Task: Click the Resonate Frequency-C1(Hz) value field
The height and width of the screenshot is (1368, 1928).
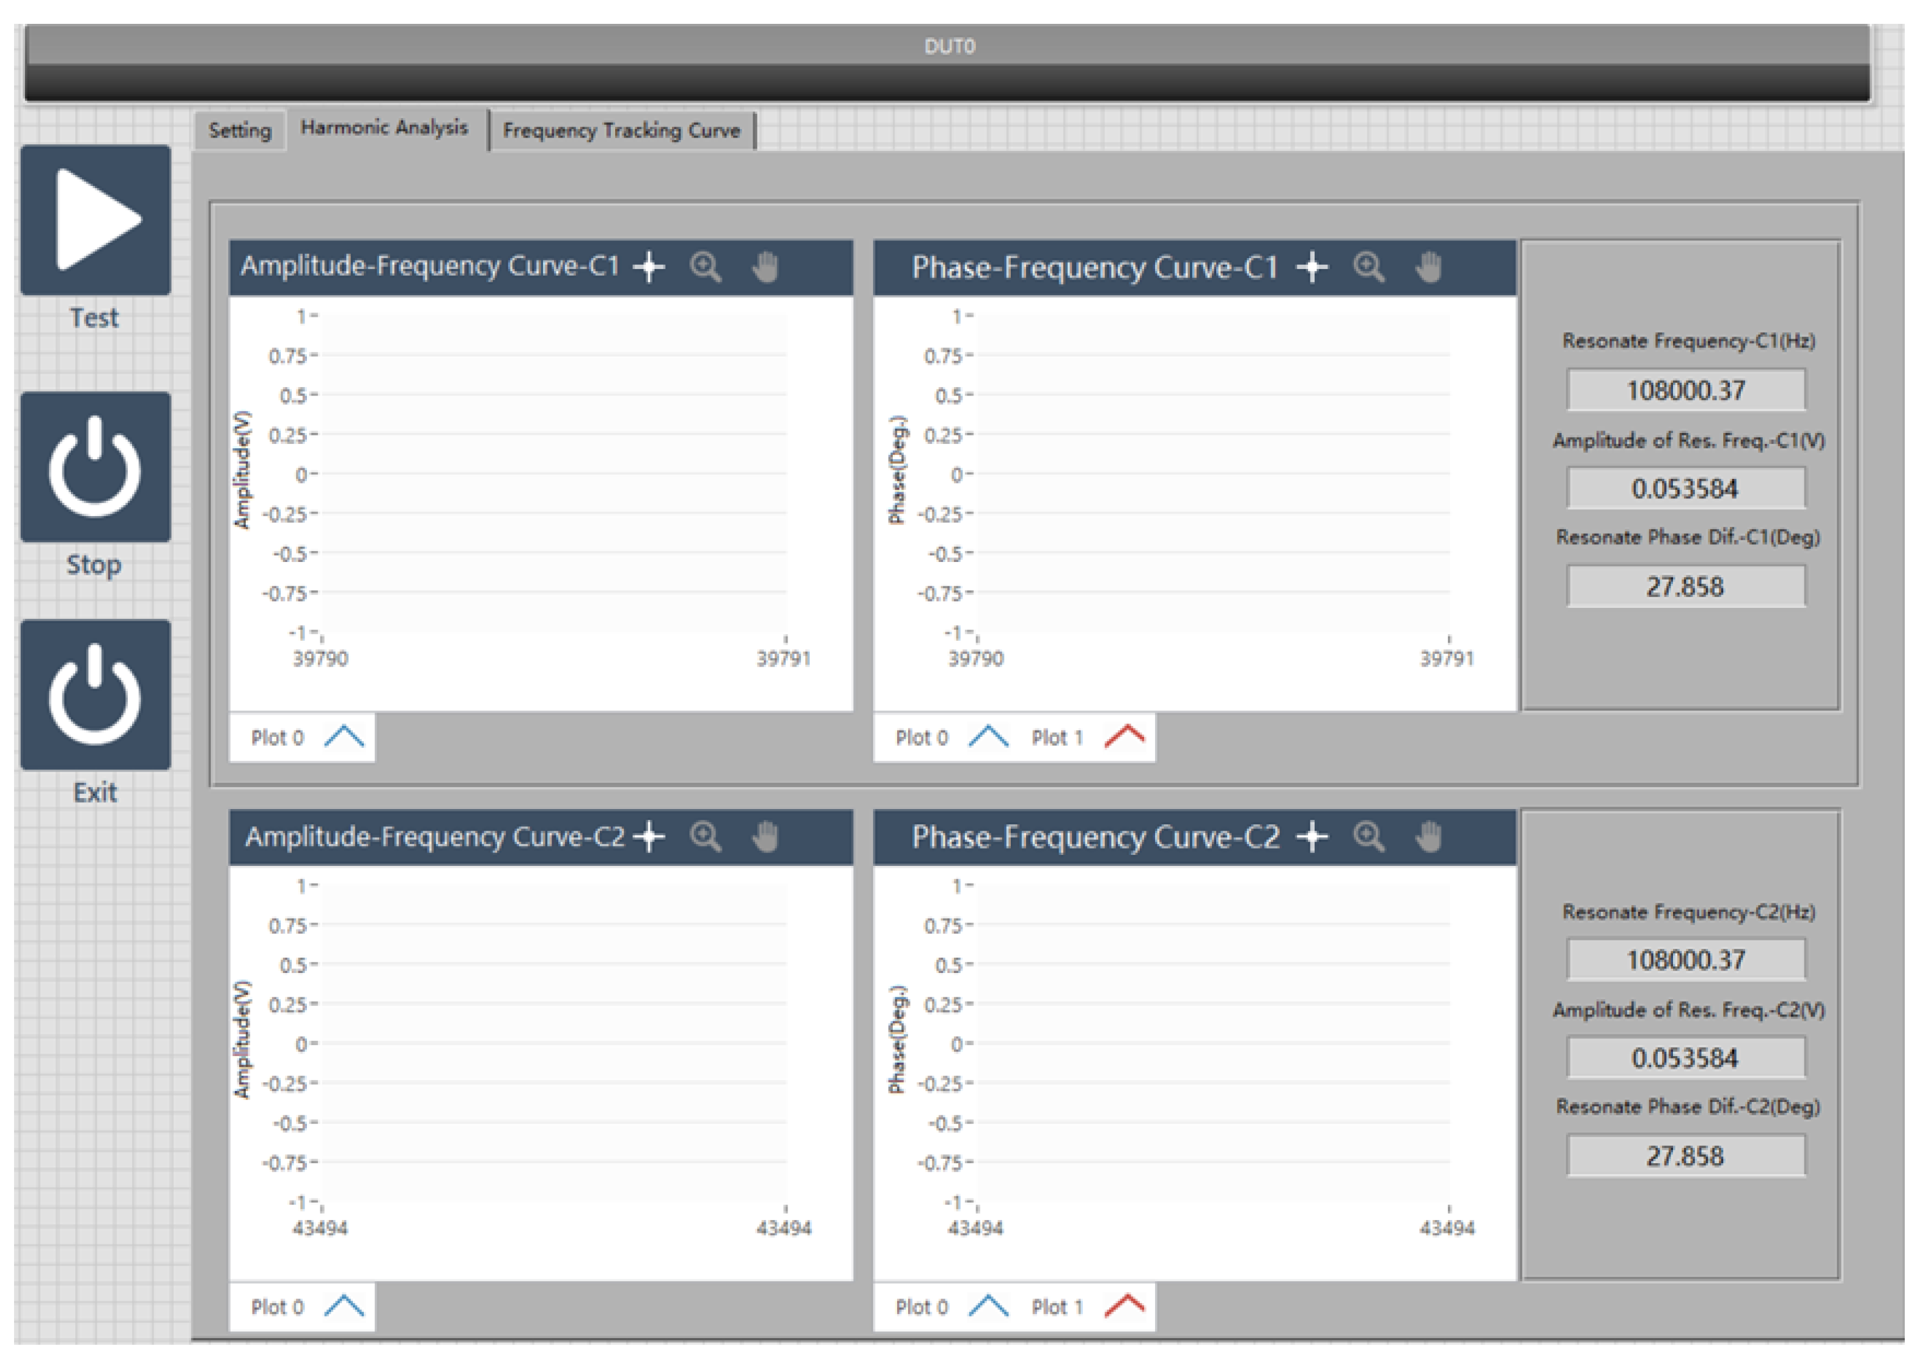Action: pos(1685,390)
